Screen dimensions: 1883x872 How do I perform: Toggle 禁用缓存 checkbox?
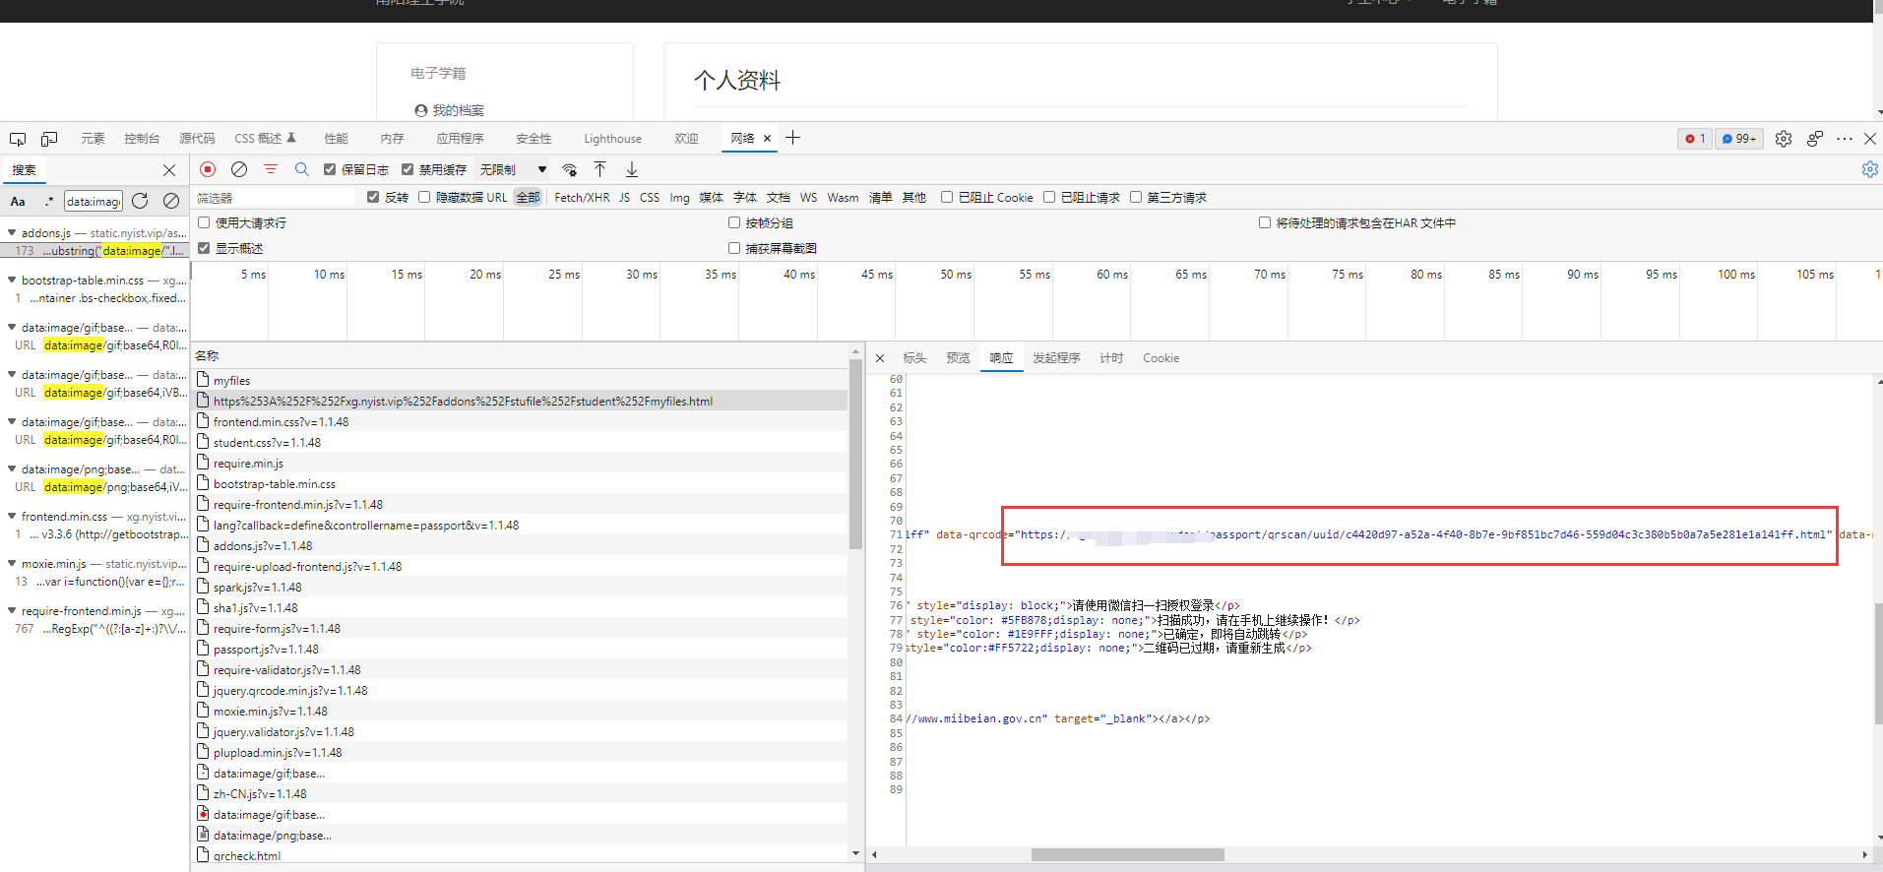[408, 169]
